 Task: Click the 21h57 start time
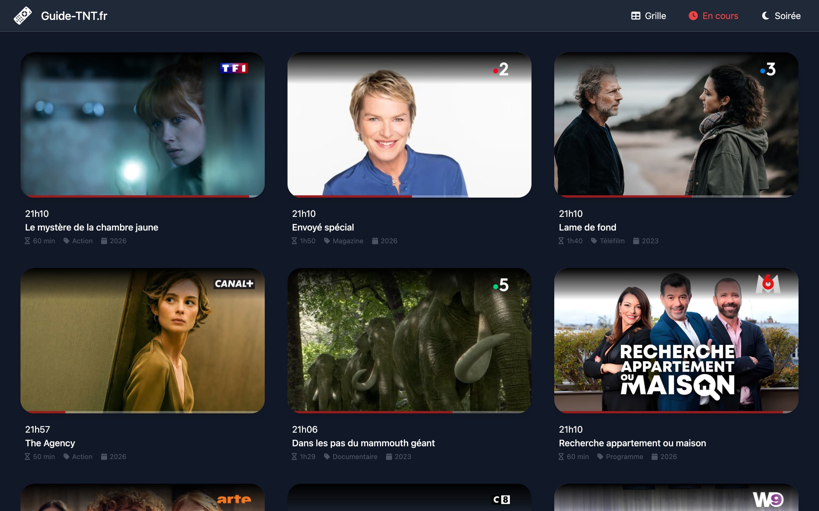click(38, 430)
